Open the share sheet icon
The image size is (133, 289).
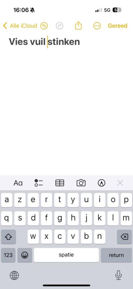click(78, 25)
